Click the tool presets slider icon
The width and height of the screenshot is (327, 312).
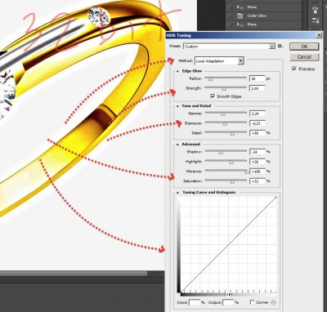point(316,20)
